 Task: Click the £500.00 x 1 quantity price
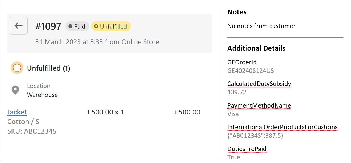[x=106, y=112]
